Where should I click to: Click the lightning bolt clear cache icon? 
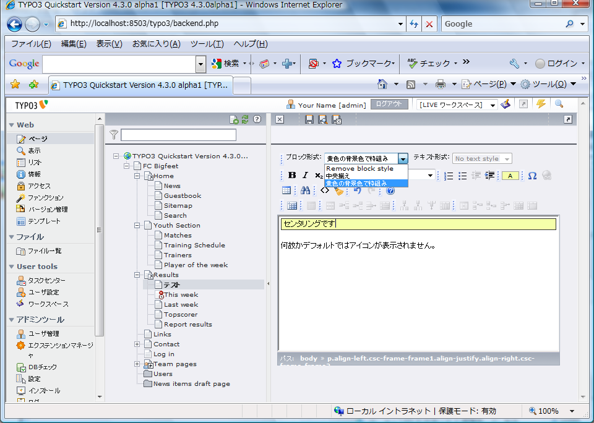[541, 104]
